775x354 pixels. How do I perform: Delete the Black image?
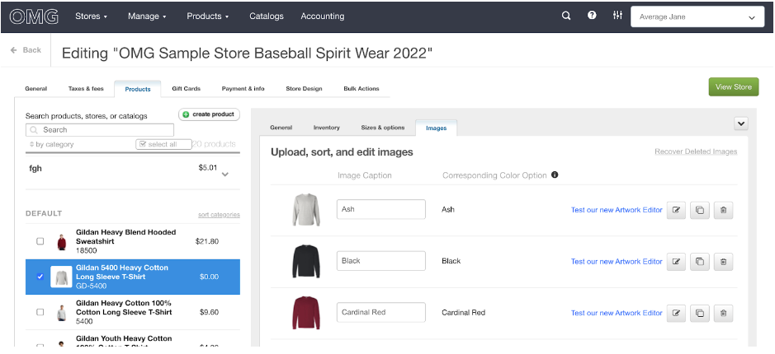pos(724,261)
